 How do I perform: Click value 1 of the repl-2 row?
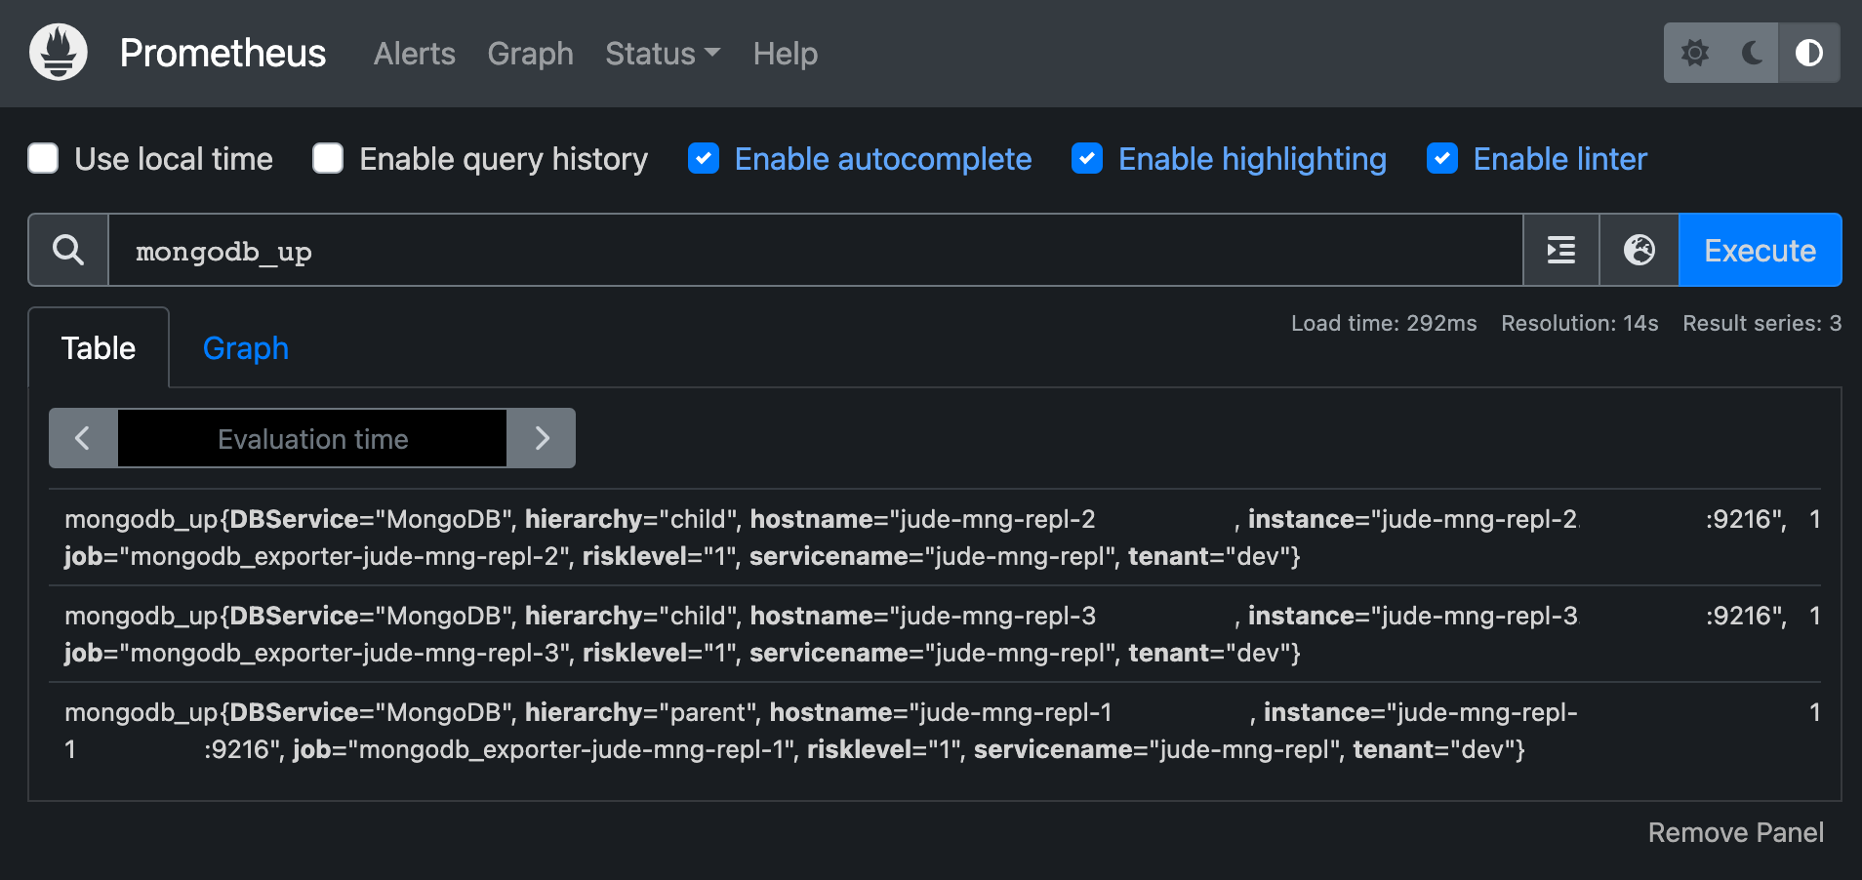1814,519
